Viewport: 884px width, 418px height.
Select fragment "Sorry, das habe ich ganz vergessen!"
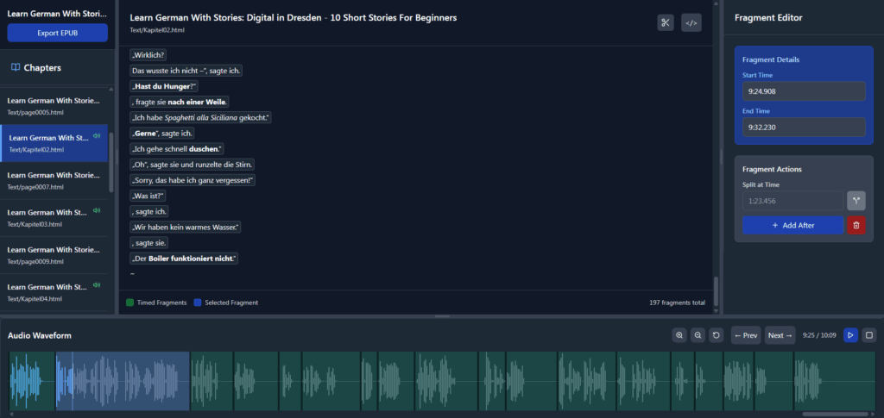pyautogui.click(x=193, y=181)
